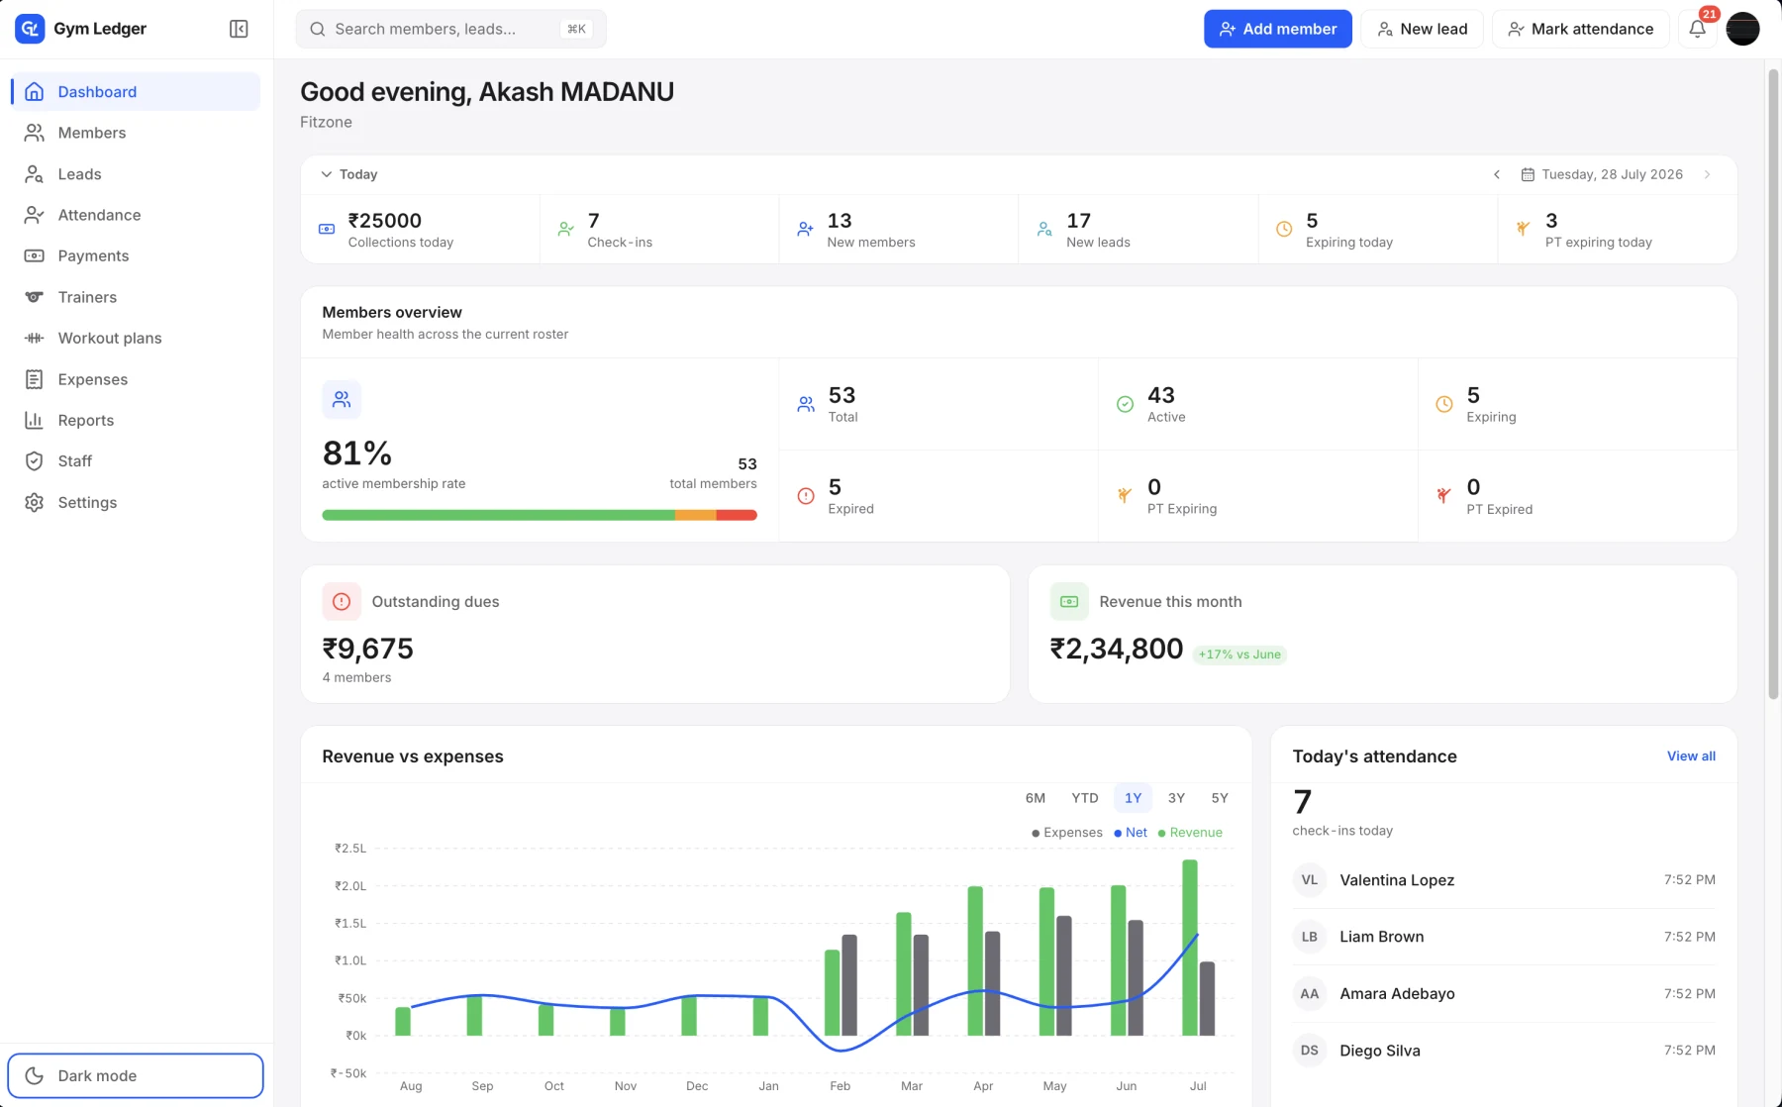Open Settings in sidebar
Image resolution: width=1782 pixels, height=1107 pixels.
(x=136, y=502)
